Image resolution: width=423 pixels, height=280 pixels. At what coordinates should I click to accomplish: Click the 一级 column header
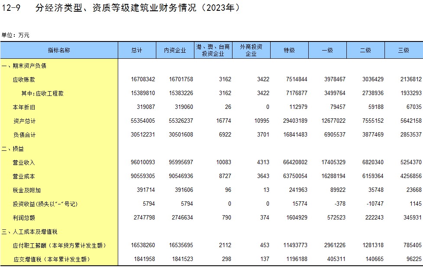(x=327, y=50)
